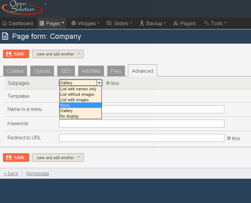This screenshot has height=203, width=251.
Task: Open the Dashboard home icon
Action: coord(5,23)
